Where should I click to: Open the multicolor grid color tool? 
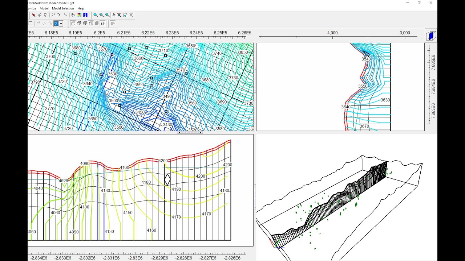point(79,15)
